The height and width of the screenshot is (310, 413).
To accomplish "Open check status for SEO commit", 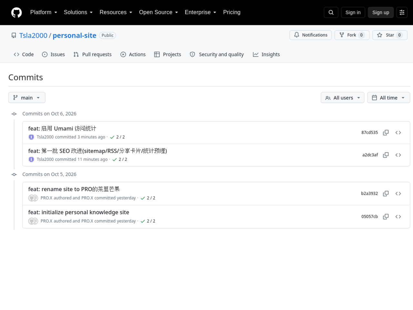I will [x=120, y=160].
